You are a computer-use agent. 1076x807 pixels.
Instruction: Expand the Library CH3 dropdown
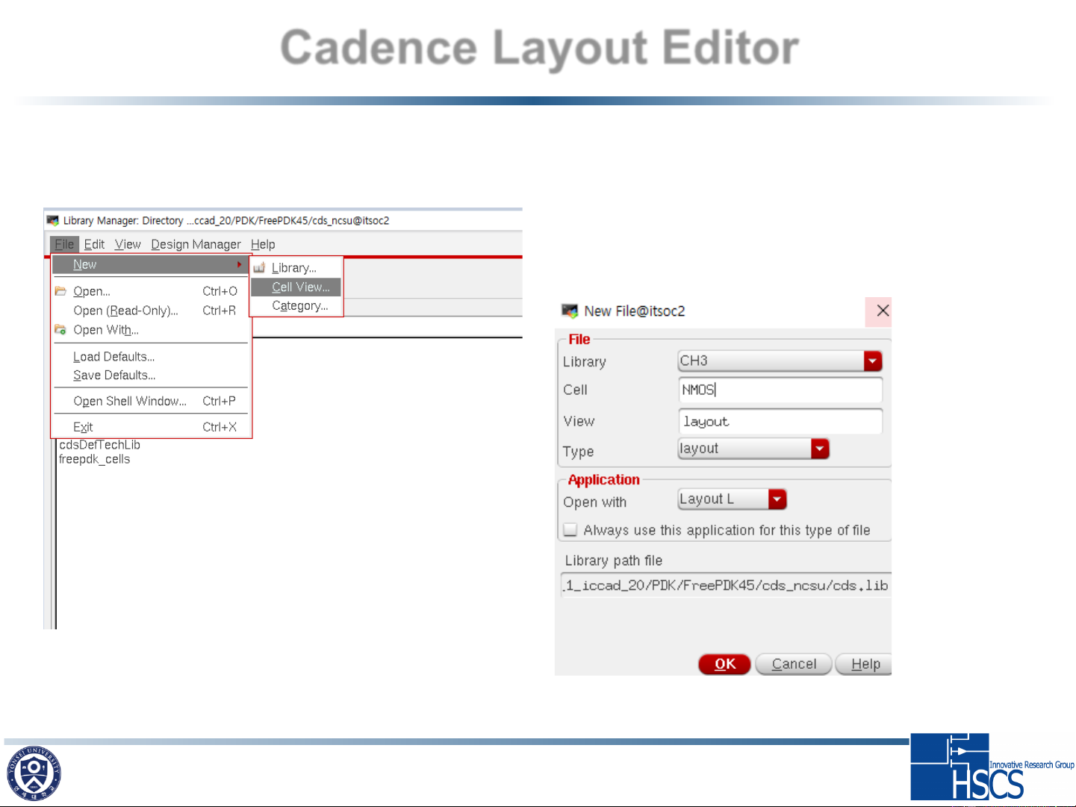[x=872, y=361]
